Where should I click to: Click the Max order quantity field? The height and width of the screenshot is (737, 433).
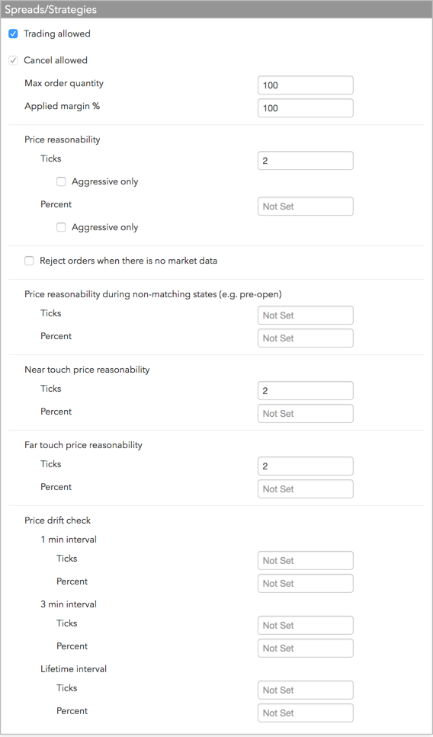click(306, 85)
